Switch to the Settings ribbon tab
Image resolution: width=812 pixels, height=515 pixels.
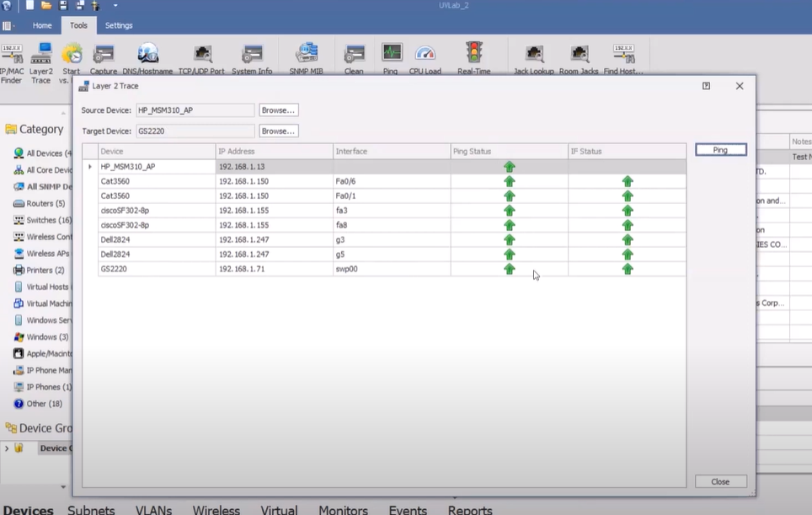[119, 25]
